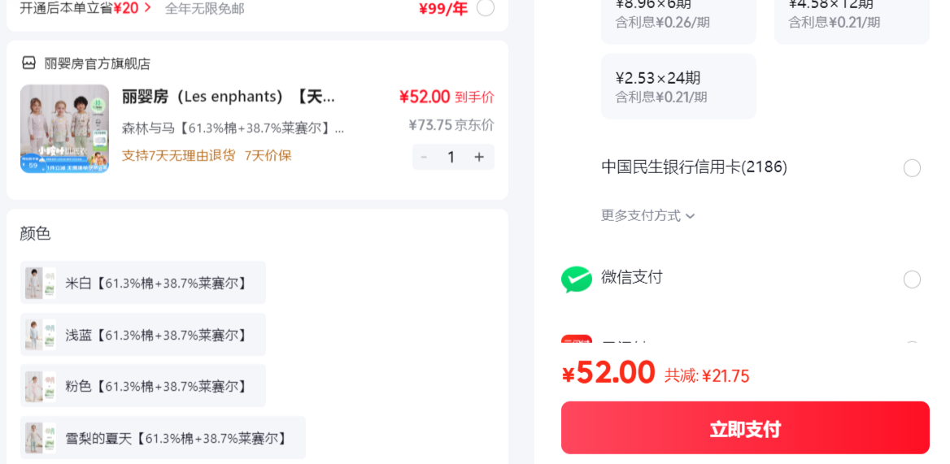Choose the 浅蓝 color variant
The height and width of the screenshot is (464, 950).
[x=143, y=335]
